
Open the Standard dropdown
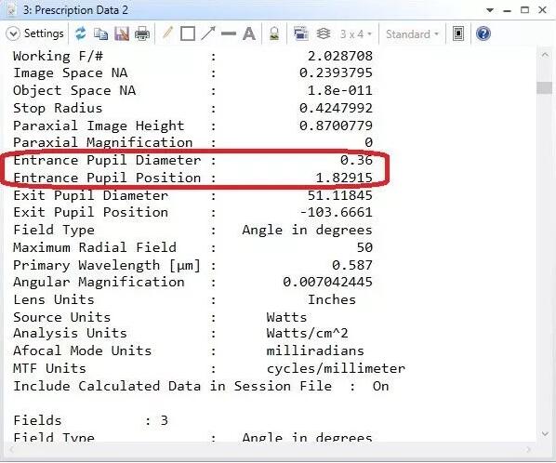412,34
